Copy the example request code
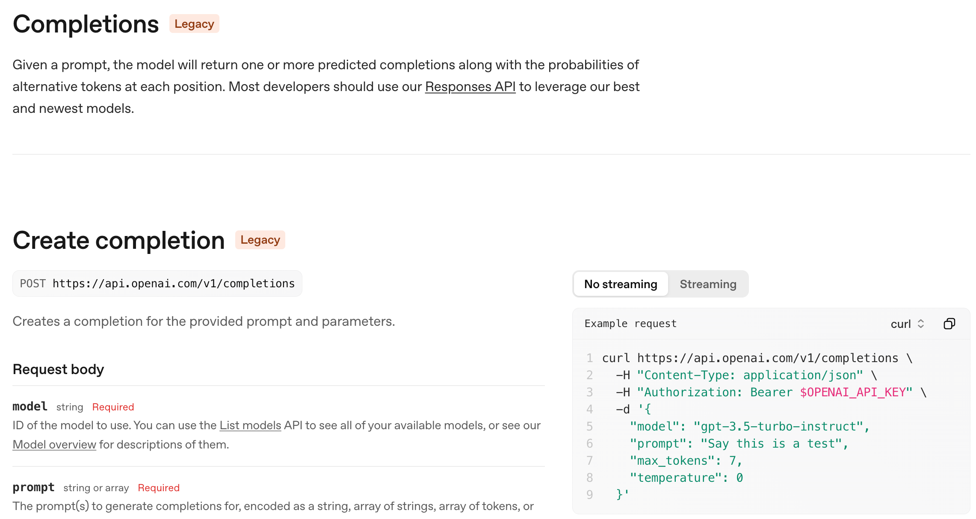Viewport: 976px width, 519px height. point(949,324)
